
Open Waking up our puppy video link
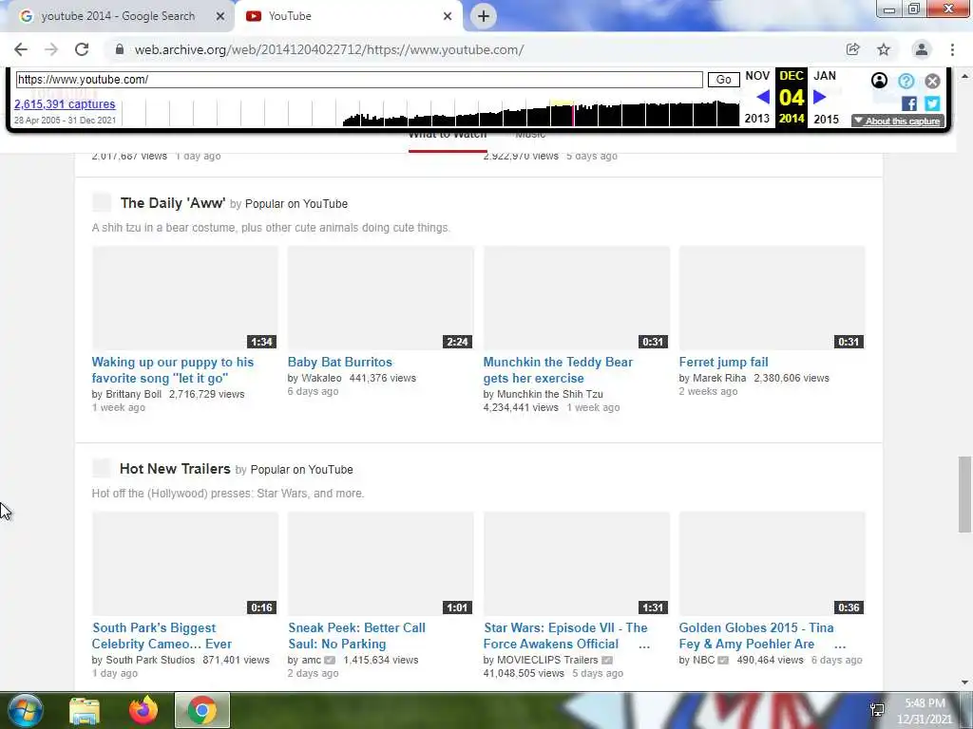pyautogui.click(x=173, y=370)
